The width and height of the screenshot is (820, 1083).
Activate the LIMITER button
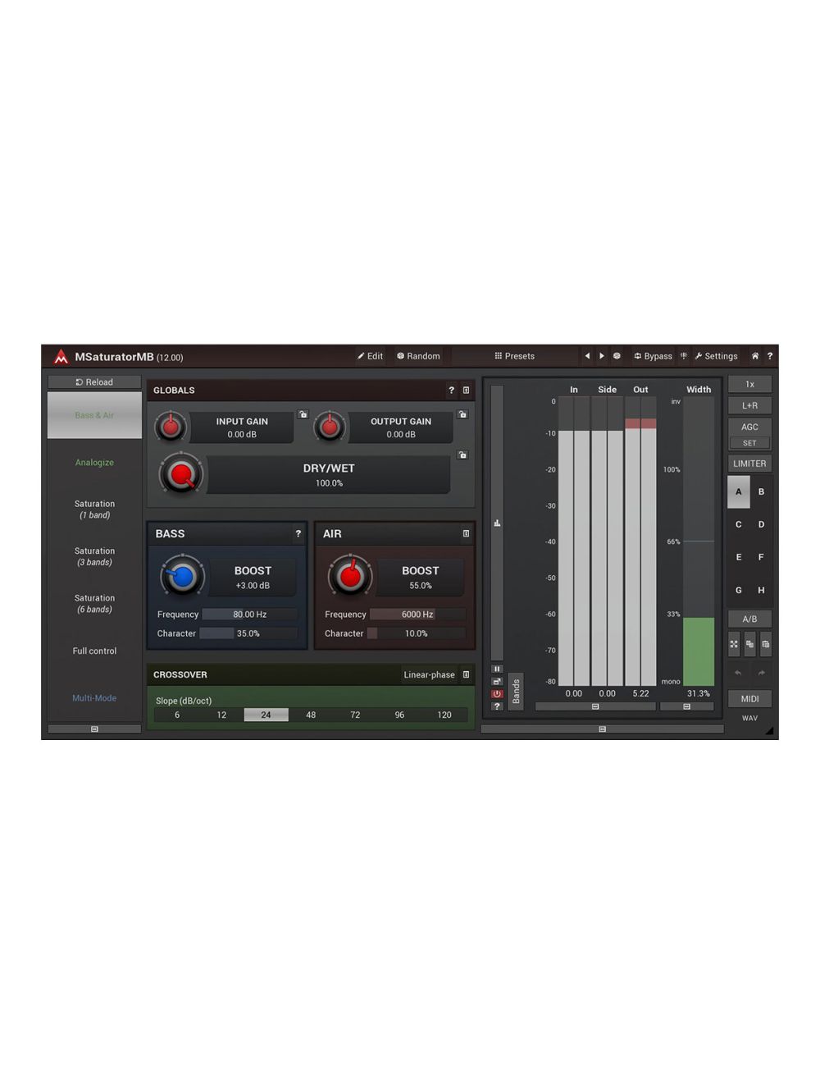(x=749, y=463)
